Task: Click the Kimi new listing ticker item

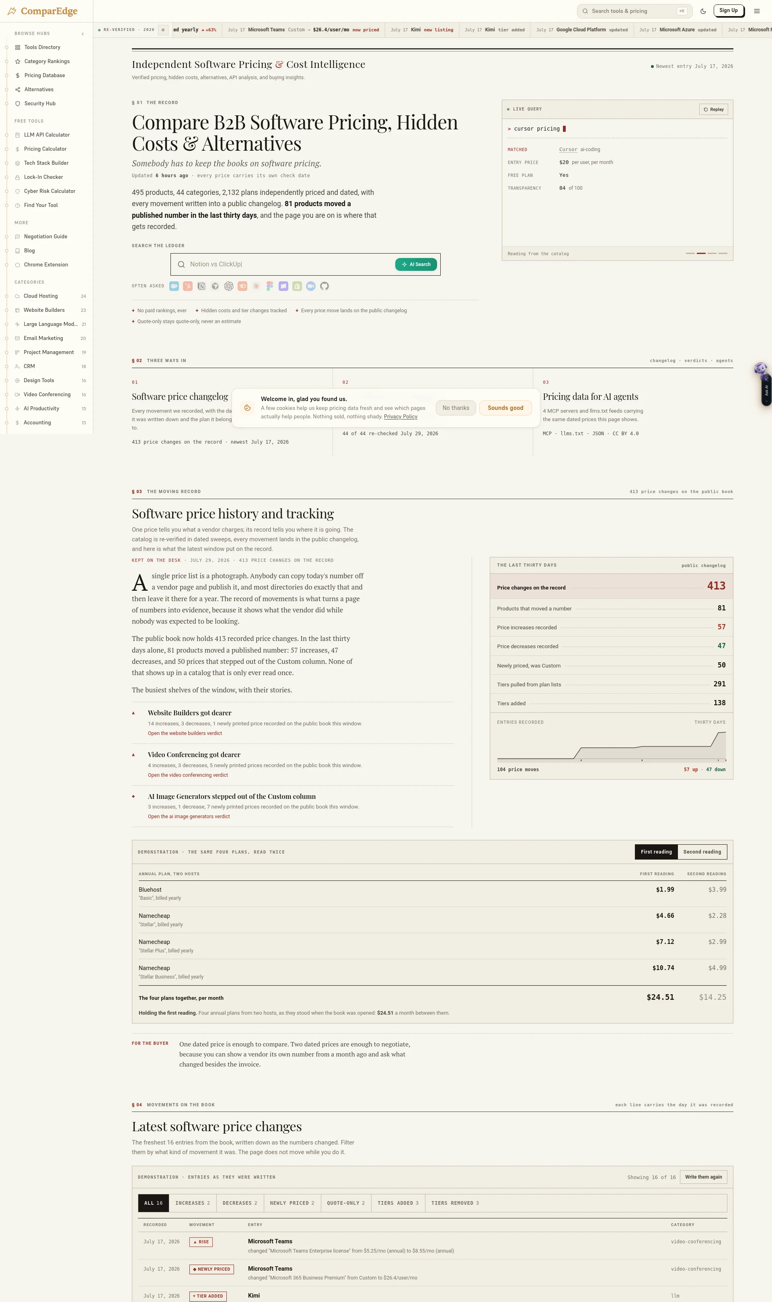Action: (x=421, y=30)
